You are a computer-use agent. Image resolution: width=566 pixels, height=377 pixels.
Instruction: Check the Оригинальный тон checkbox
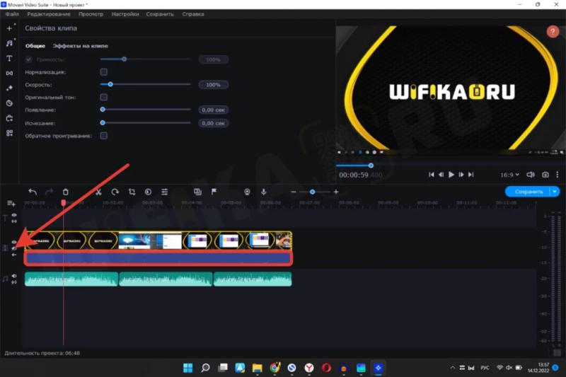[103, 97]
